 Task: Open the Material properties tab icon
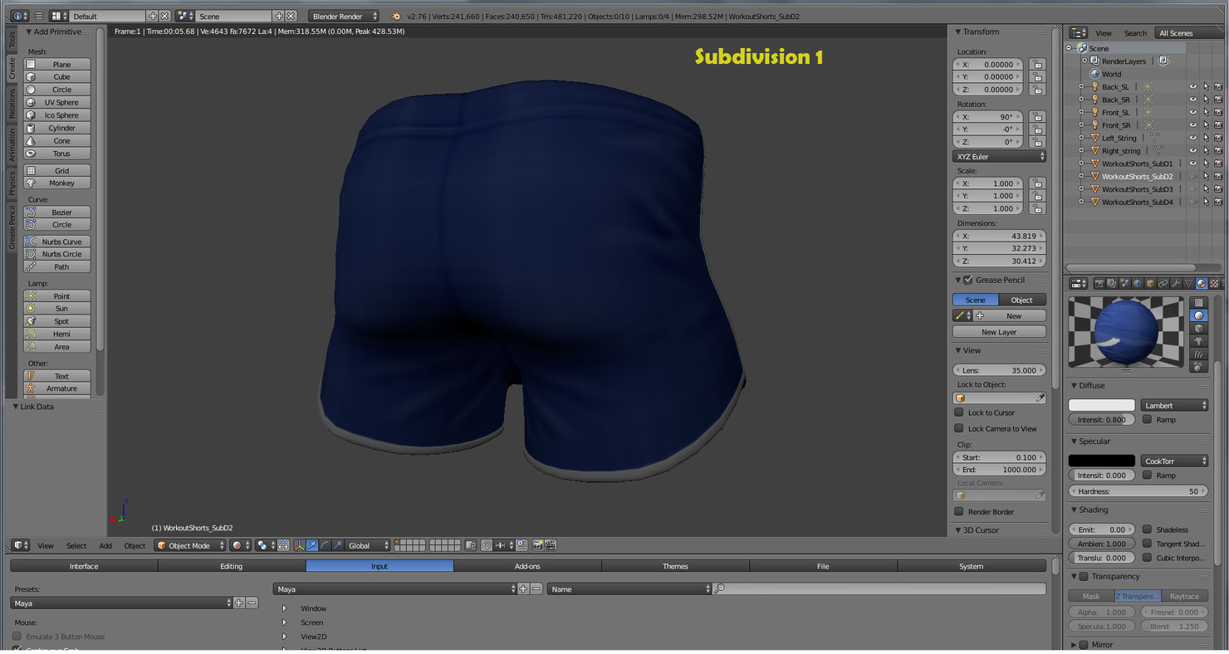(1201, 284)
